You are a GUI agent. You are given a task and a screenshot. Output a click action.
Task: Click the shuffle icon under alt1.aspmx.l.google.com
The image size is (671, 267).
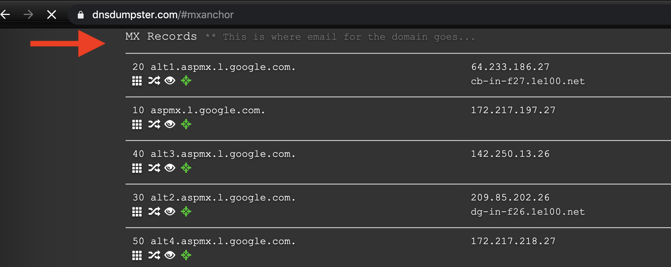(x=154, y=81)
